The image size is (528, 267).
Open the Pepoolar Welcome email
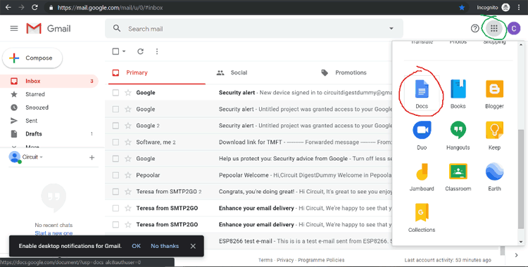[x=249, y=175]
